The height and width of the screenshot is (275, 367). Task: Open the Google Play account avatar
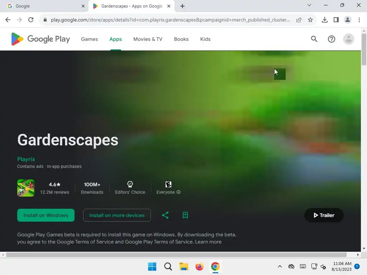pos(348,39)
